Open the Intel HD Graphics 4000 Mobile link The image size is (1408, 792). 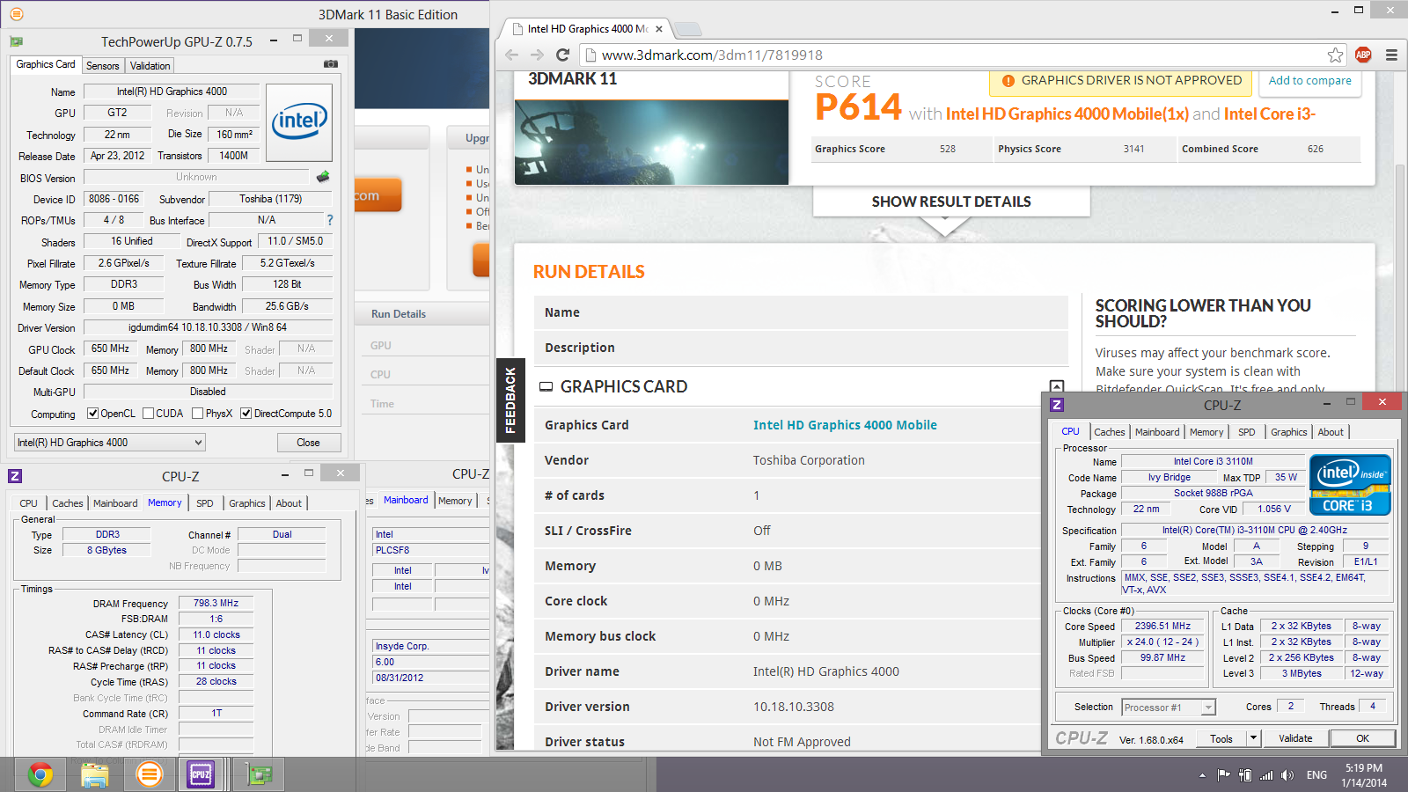coord(845,425)
